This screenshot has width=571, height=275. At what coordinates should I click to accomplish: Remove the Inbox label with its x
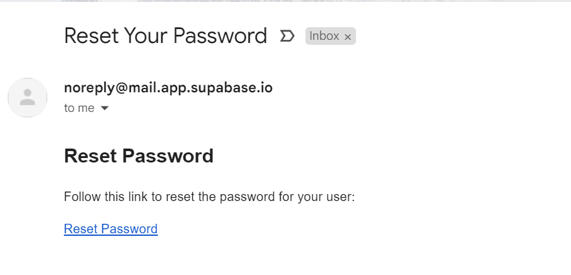click(348, 37)
